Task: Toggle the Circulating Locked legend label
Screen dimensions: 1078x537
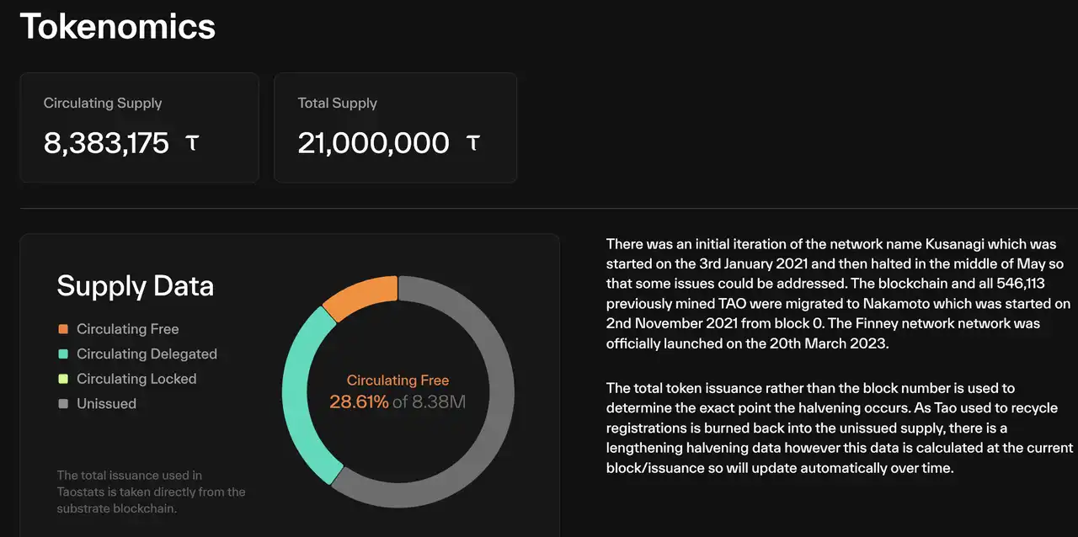Action: point(136,379)
